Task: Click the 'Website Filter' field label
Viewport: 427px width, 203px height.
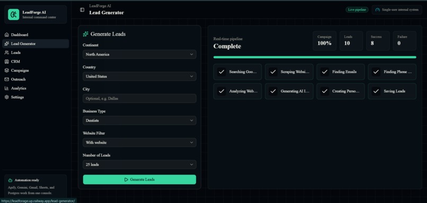Action: [94, 133]
